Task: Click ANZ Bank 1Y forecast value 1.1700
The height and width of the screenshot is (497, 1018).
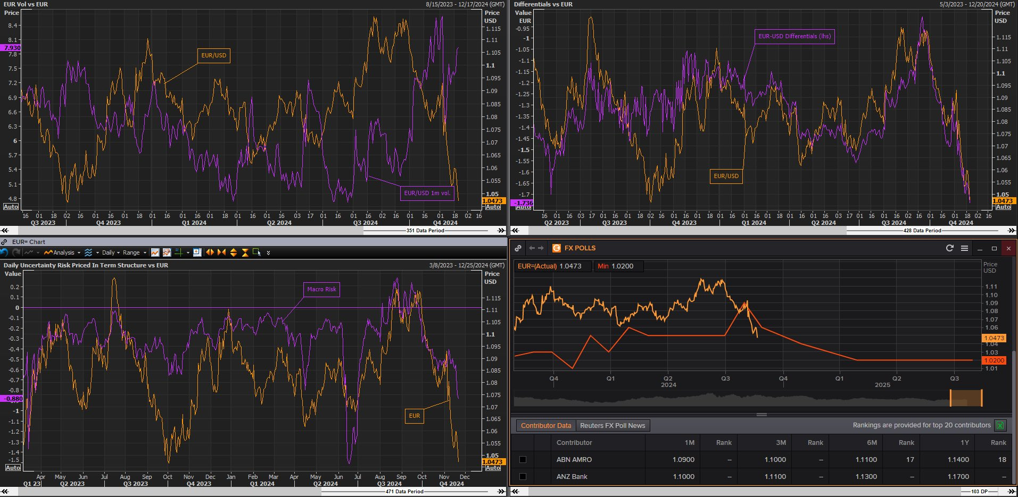Action: click(x=958, y=476)
